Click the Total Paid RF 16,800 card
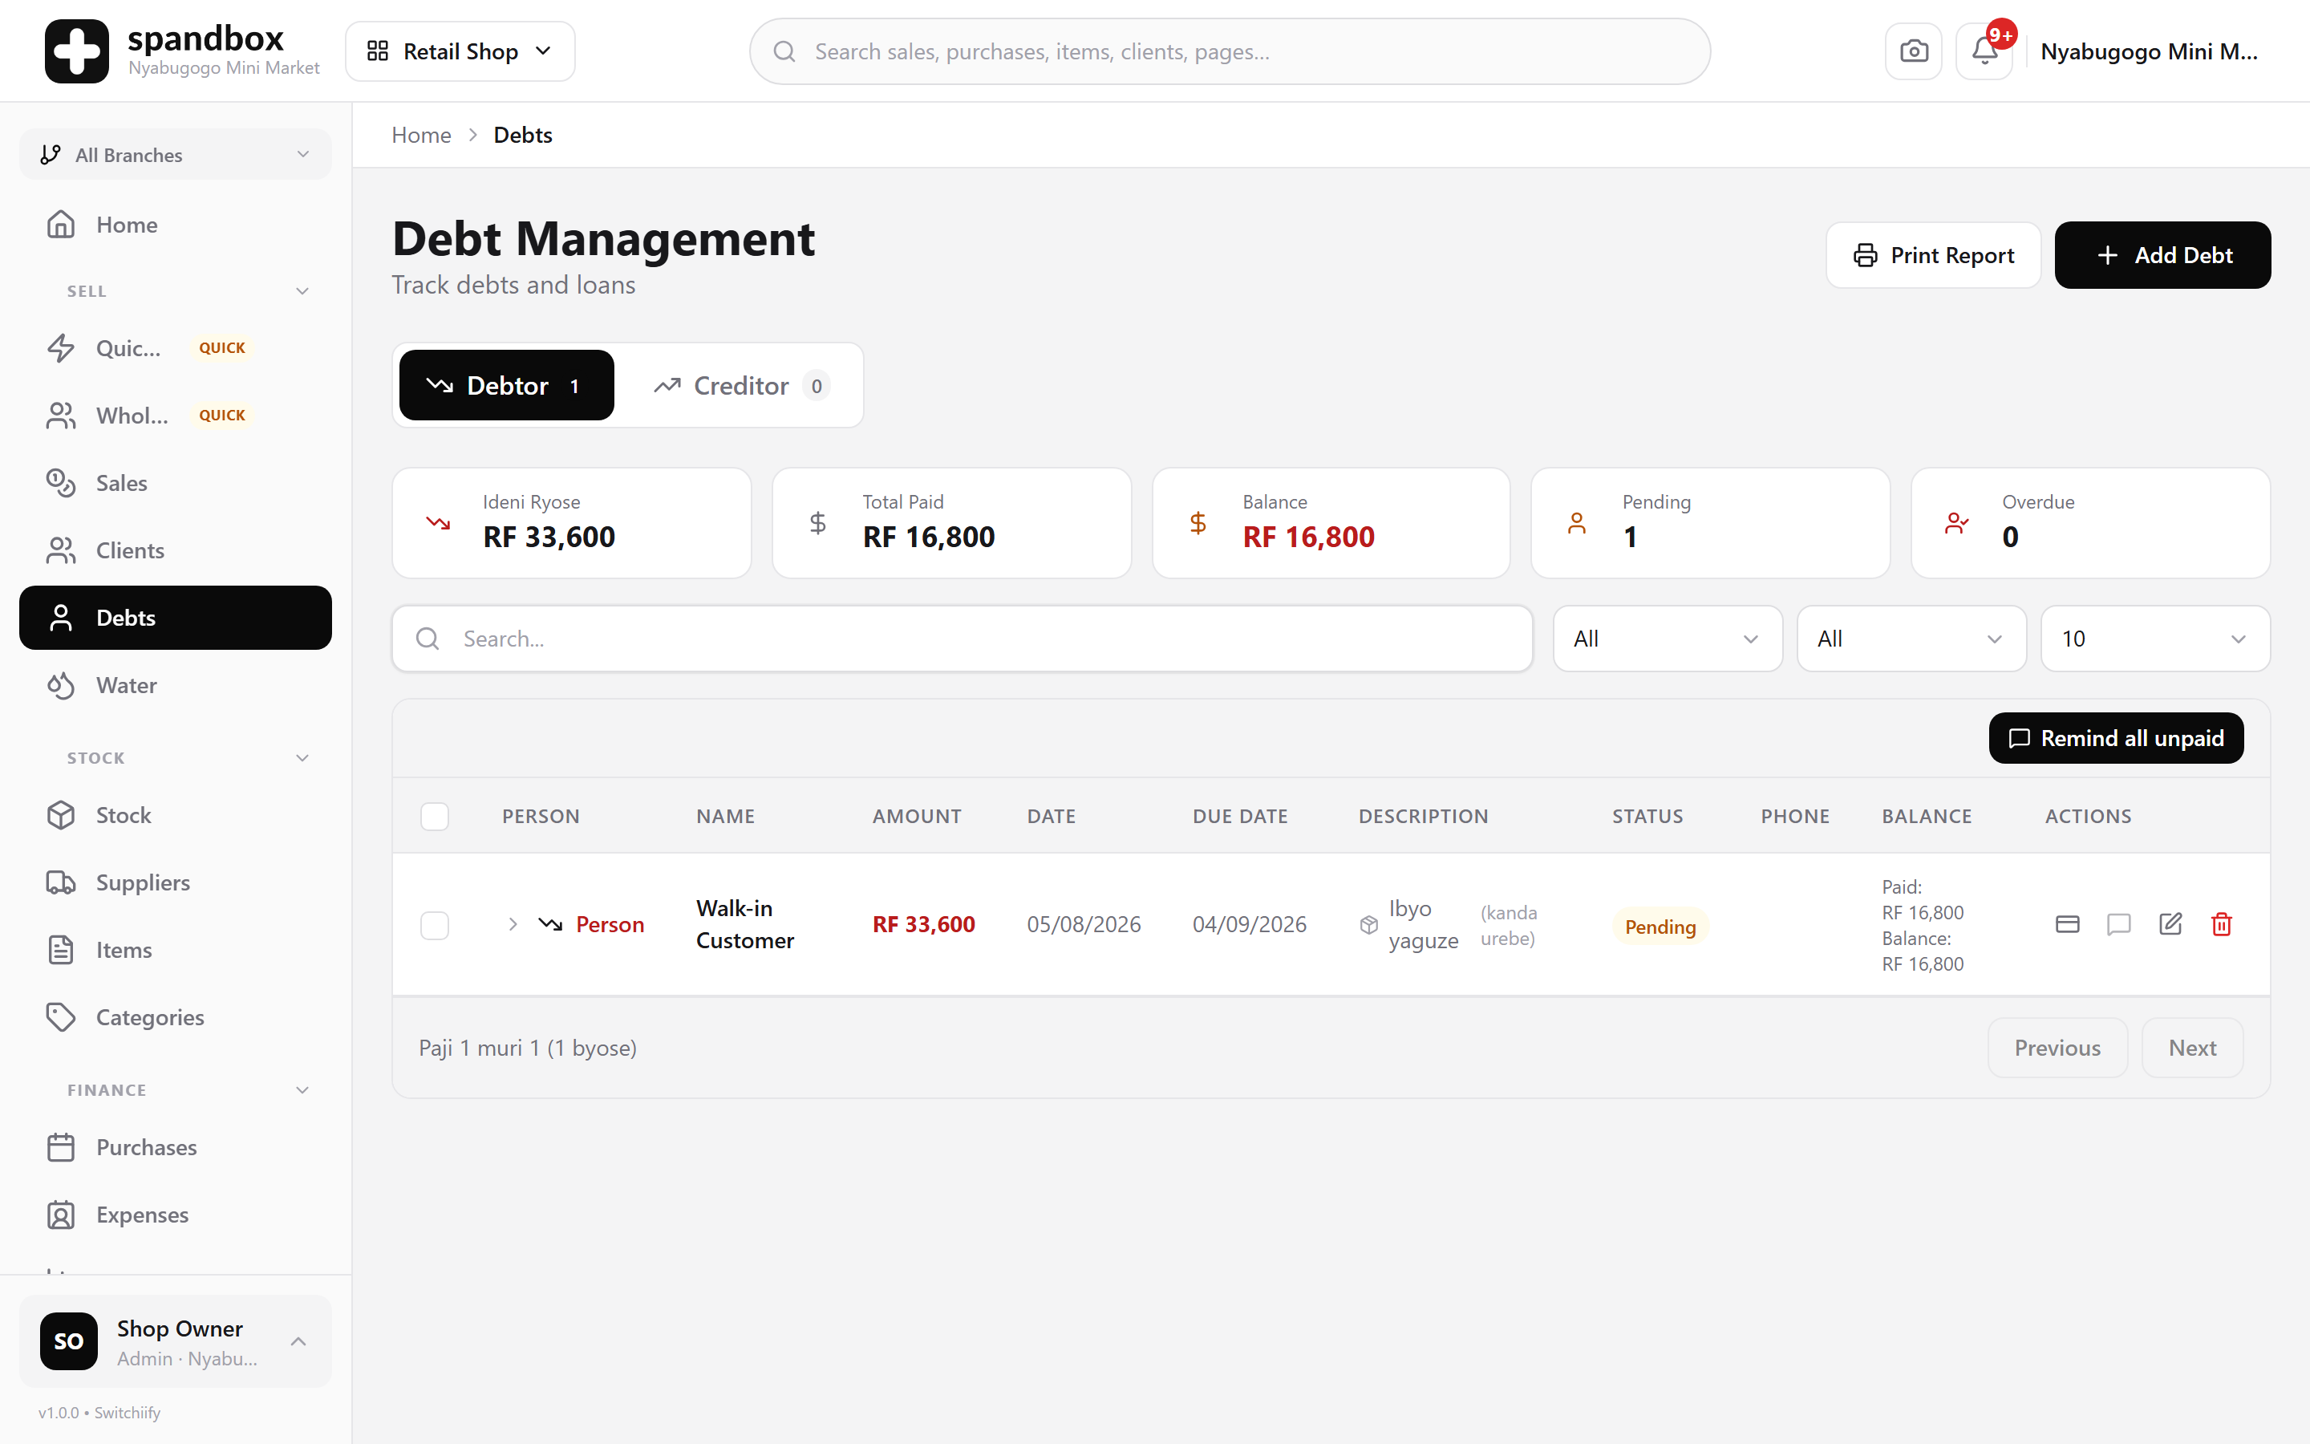Image resolution: width=2310 pixels, height=1444 pixels. 952,522
